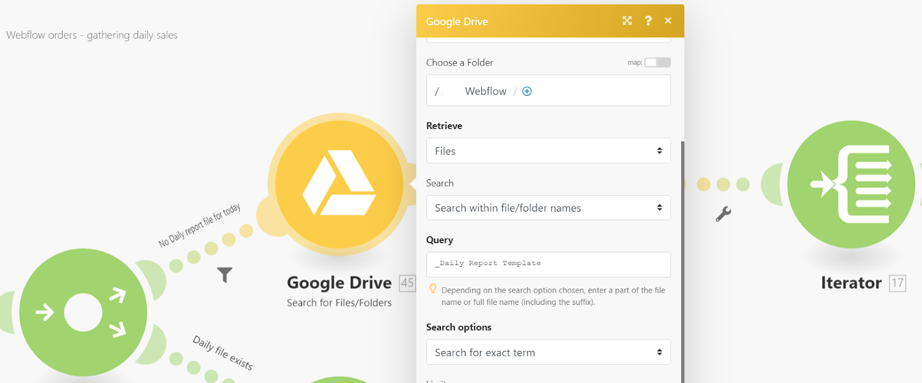
Task: Click the Google Drive module label
Action: pos(339,283)
